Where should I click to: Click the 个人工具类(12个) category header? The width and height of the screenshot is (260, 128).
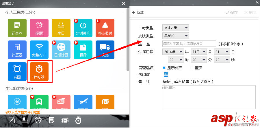coord(20,12)
